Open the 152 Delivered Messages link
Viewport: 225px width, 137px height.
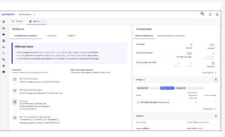(31, 90)
